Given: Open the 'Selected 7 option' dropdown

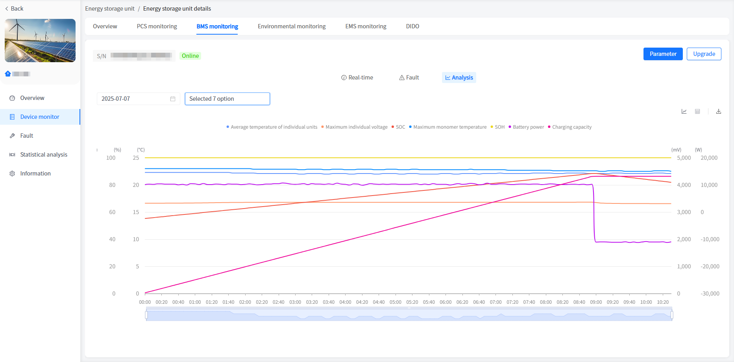Looking at the screenshot, I should (x=227, y=99).
